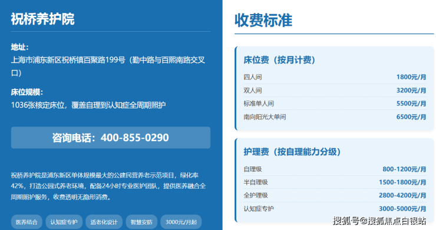Select the 适老化设计 tag
Viewport: 436px width, 230px height.
[x=104, y=222]
